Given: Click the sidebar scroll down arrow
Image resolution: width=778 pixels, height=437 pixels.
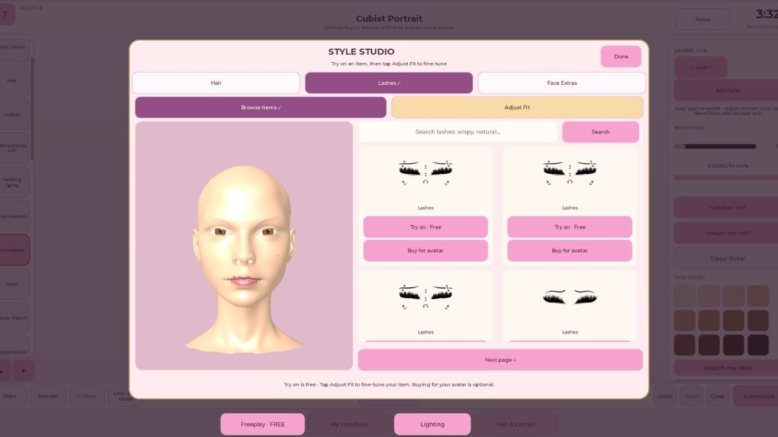Looking at the screenshot, I should (x=23, y=371).
